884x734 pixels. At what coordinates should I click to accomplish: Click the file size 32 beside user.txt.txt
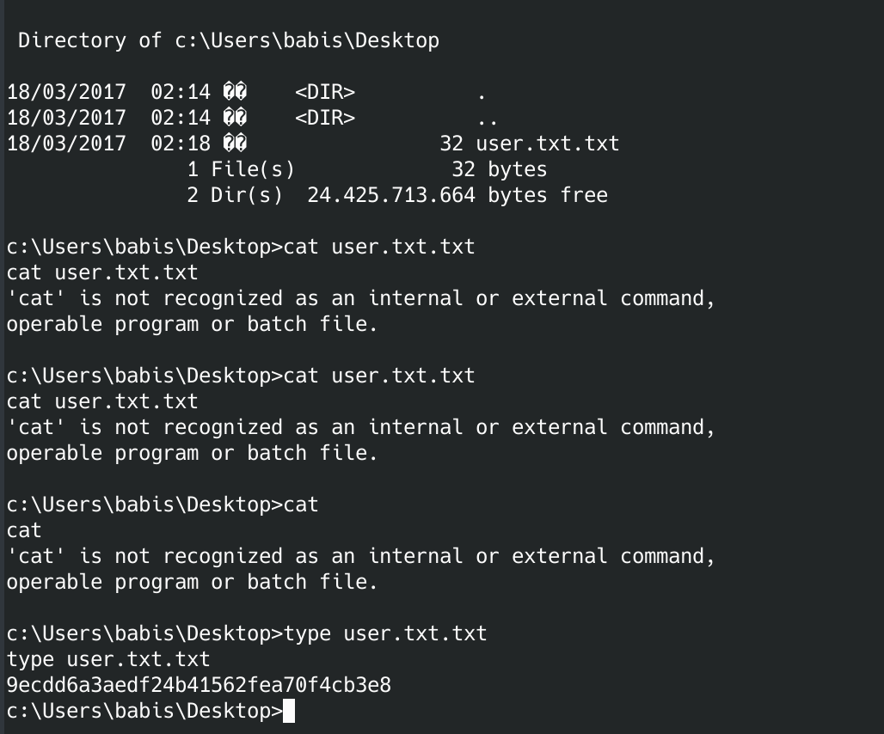[451, 144]
